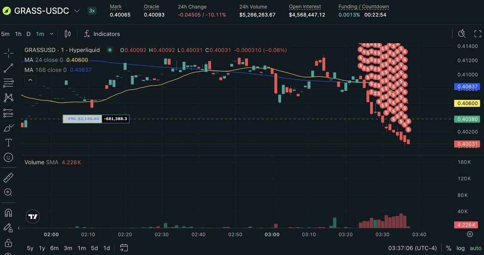Open the chart settings gear on price axis

coord(470,234)
